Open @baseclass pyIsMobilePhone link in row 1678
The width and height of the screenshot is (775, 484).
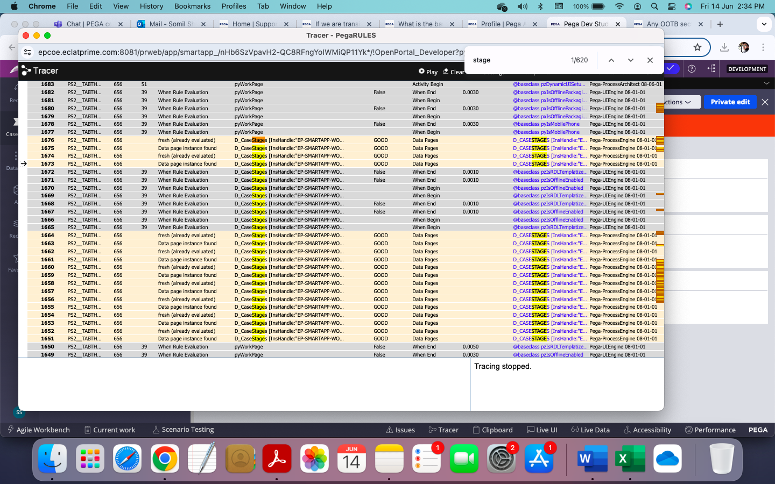pos(546,124)
